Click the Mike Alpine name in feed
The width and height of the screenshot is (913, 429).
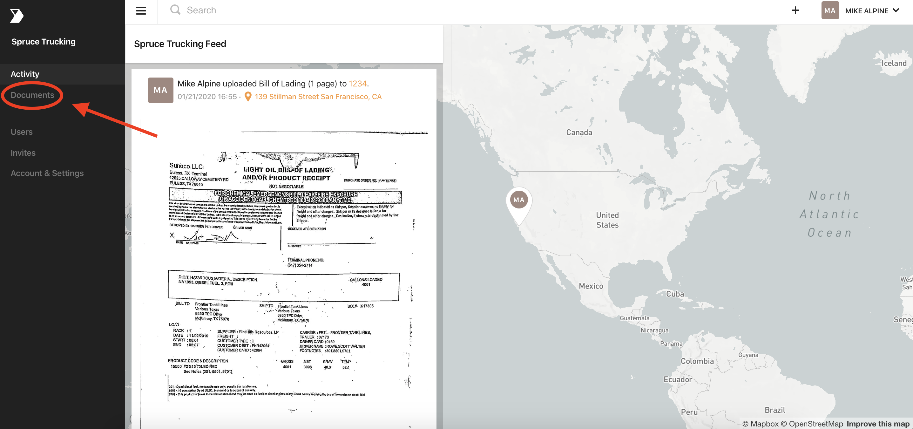(199, 84)
